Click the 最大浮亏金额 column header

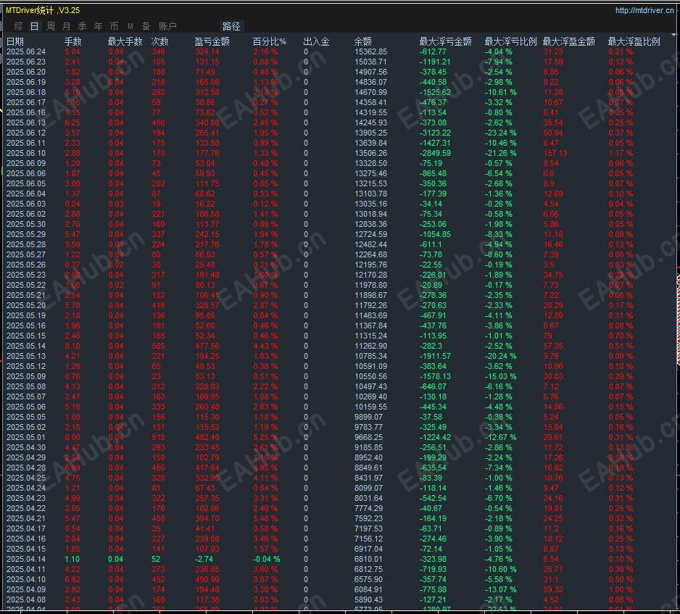click(x=445, y=41)
